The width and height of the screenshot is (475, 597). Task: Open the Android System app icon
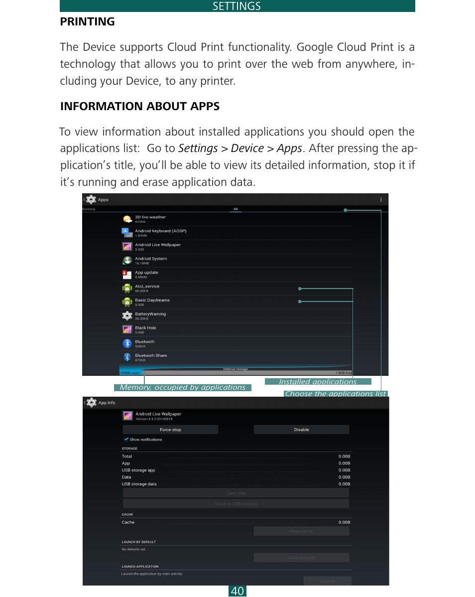tap(127, 261)
